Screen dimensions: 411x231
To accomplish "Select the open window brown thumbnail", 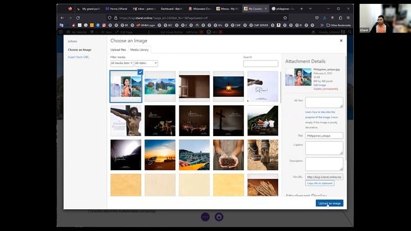I will pos(194,87).
